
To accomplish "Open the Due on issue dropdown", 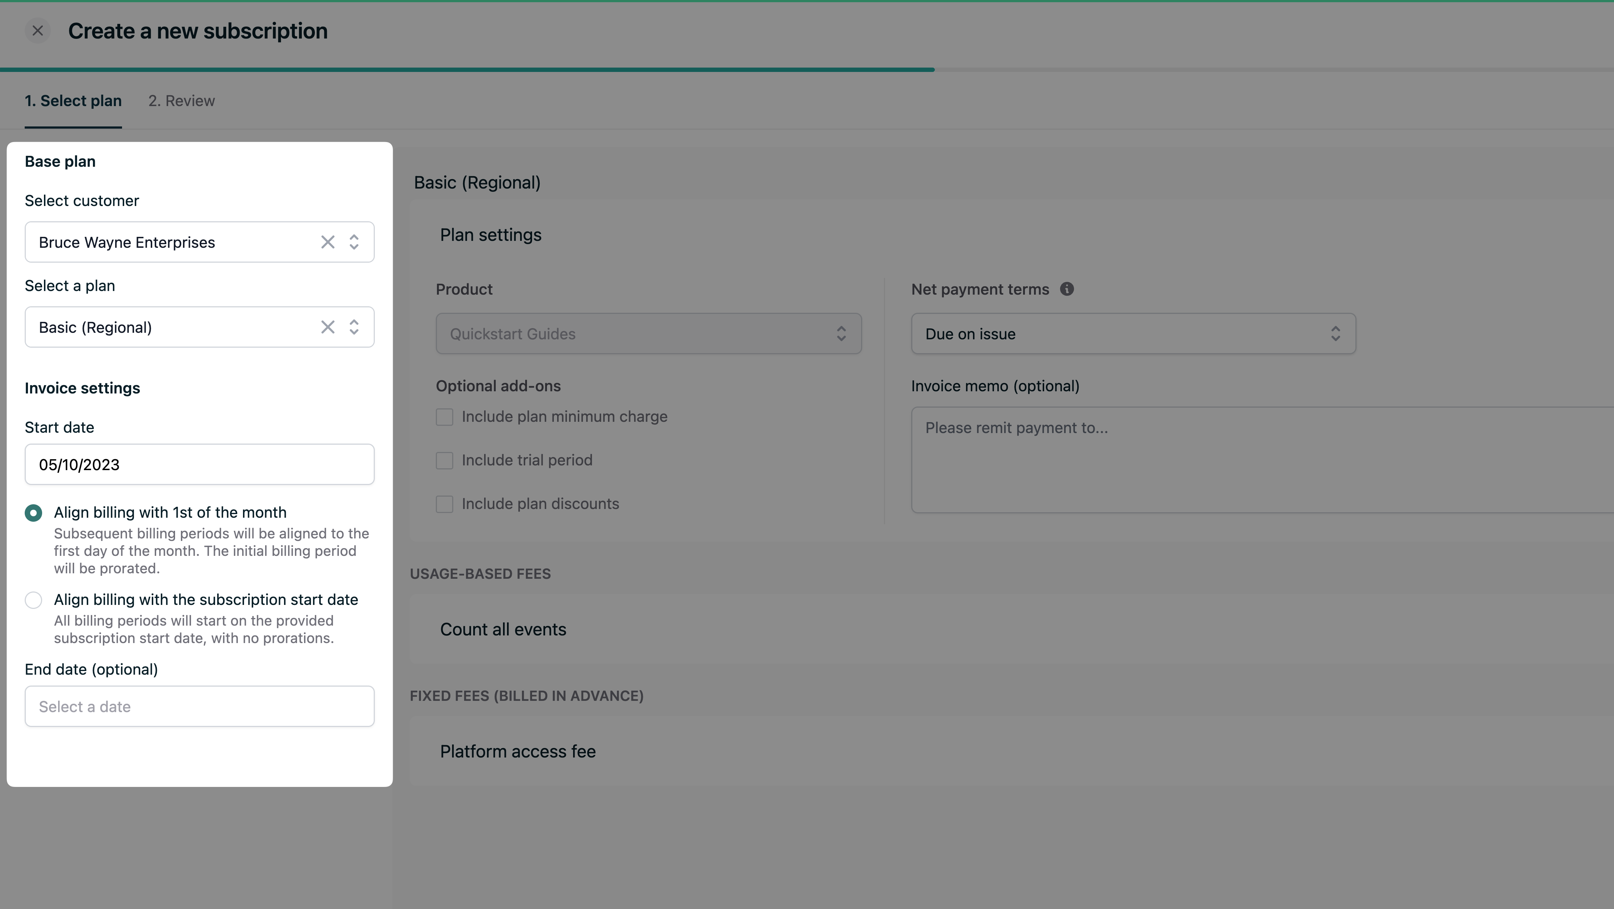I will pyautogui.click(x=1134, y=334).
